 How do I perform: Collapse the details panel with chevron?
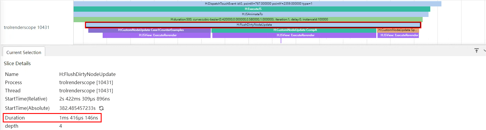pos(484,51)
